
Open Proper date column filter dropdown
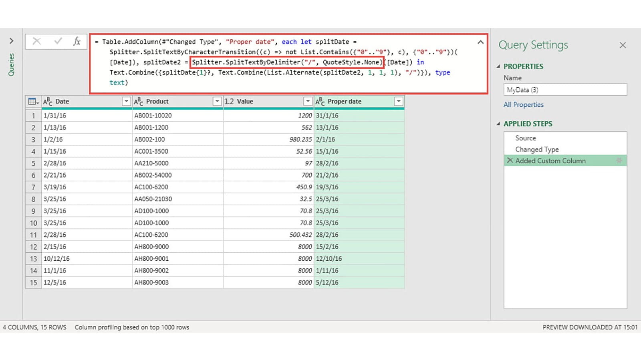click(x=399, y=101)
